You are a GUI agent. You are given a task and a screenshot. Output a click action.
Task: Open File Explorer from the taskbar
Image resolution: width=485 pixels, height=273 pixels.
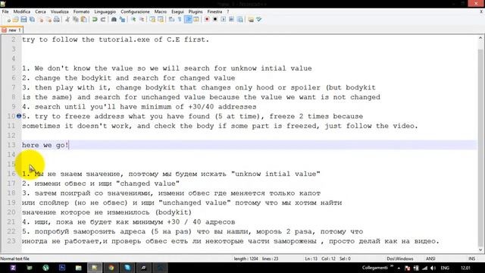pyautogui.click(x=78, y=268)
